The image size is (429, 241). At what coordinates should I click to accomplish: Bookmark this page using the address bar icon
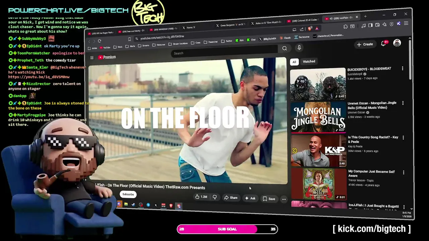coord(129,39)
